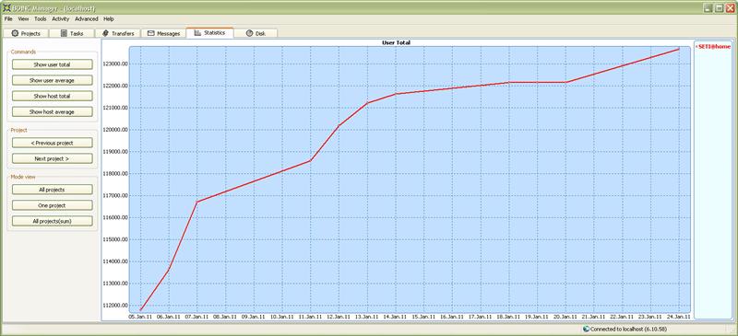Image resolution: width=738 pixels, height=336 pixels.
Task: Open the Projects tab
Action: coord(26,33)
